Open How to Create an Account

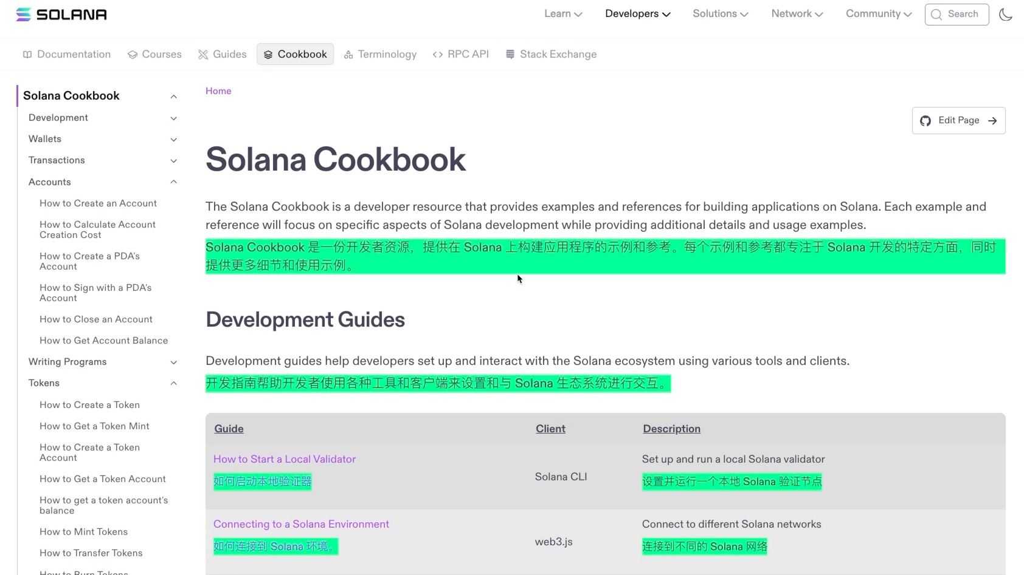click(98, 203)
